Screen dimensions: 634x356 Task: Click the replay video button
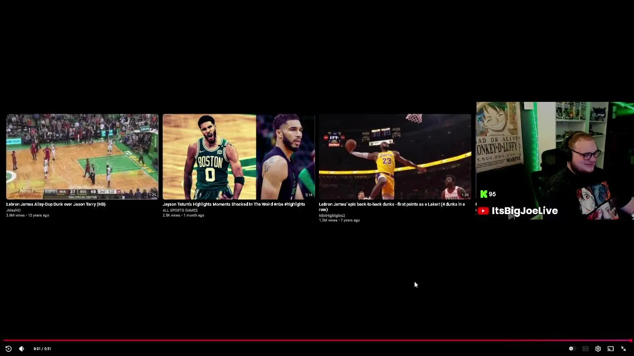click(8, 349)
